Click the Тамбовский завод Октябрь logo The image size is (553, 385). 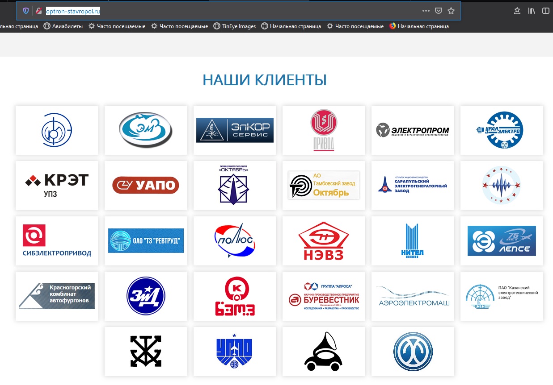(x=324, y=186)
